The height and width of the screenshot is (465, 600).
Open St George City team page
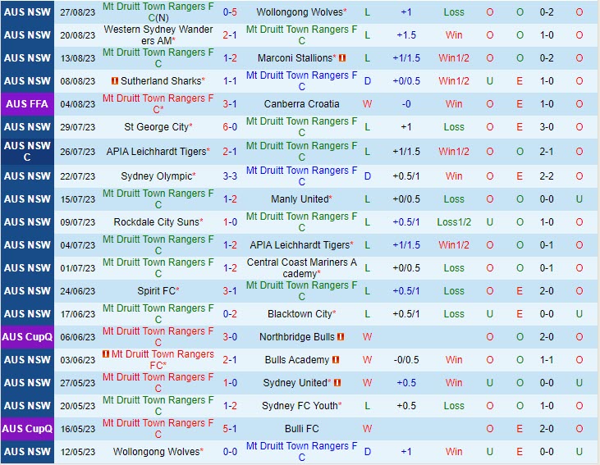158,127
